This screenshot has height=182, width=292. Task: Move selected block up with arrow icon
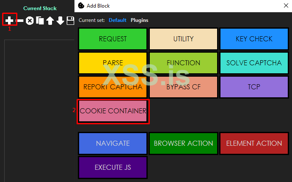pyautogui.click(x=50, y=20)
